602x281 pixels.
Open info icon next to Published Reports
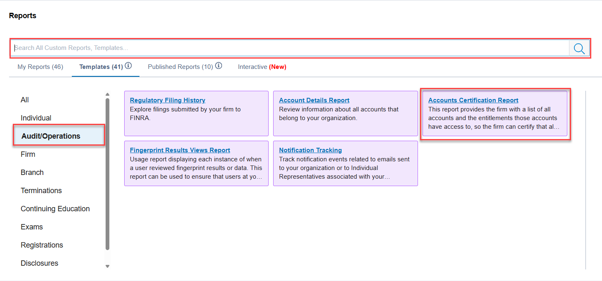point(219,66)
